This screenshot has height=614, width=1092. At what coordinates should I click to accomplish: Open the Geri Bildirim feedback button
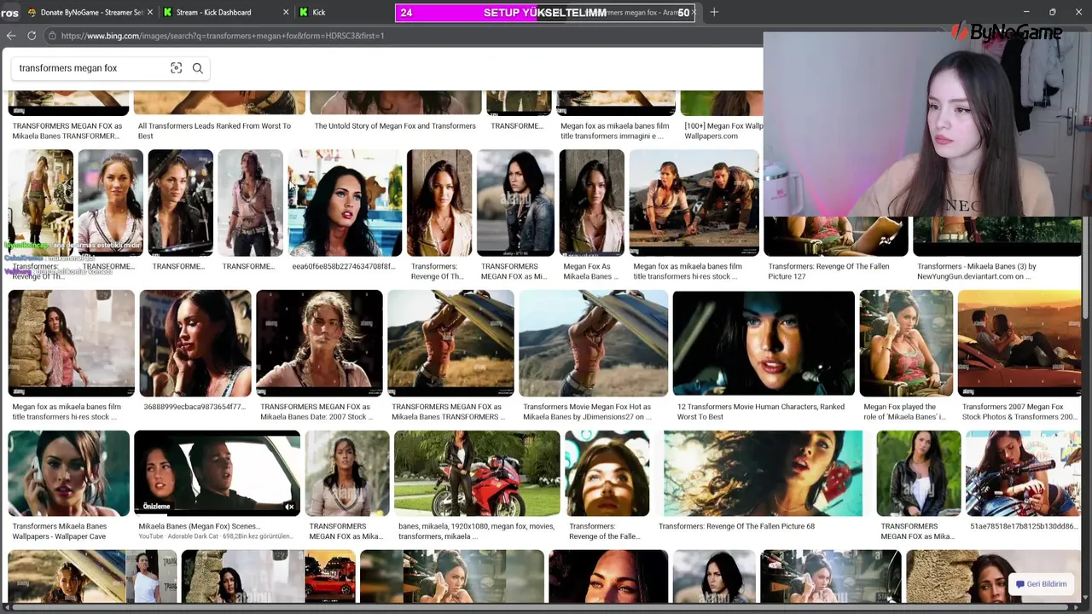point(1041,584)
